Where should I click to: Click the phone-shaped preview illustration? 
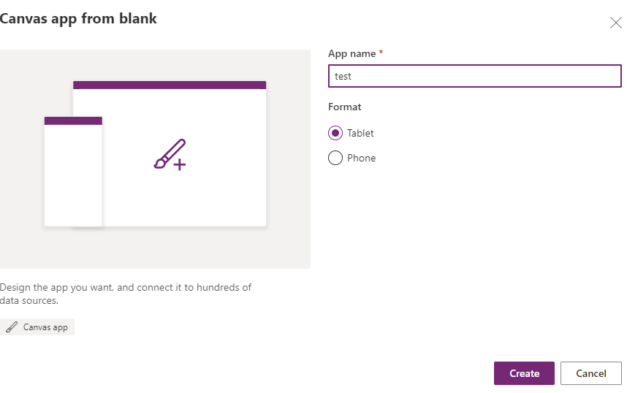73,175
